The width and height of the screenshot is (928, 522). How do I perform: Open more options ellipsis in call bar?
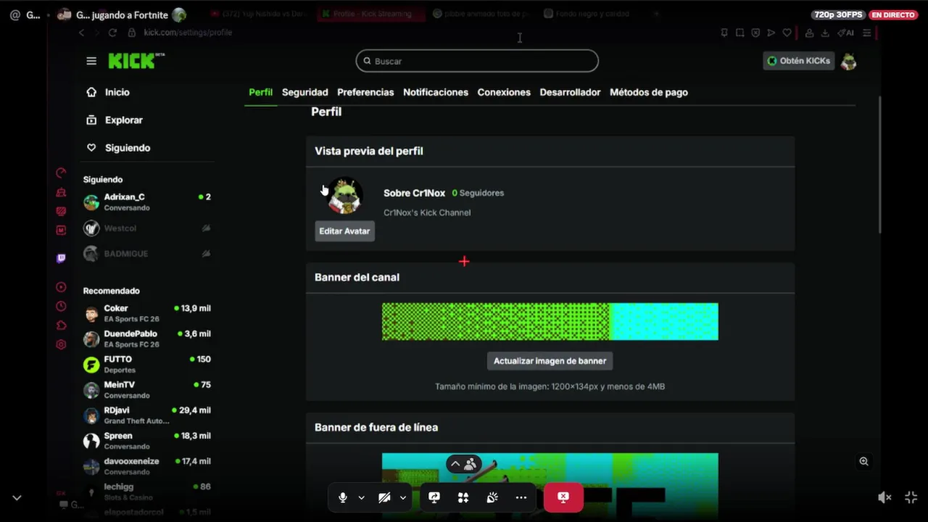[x=521, y=497]
